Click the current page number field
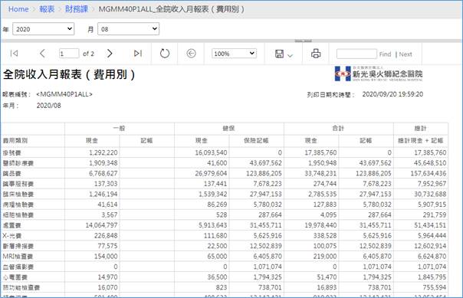The width and height of the screenshot is (463, 298). click(69, 54)
